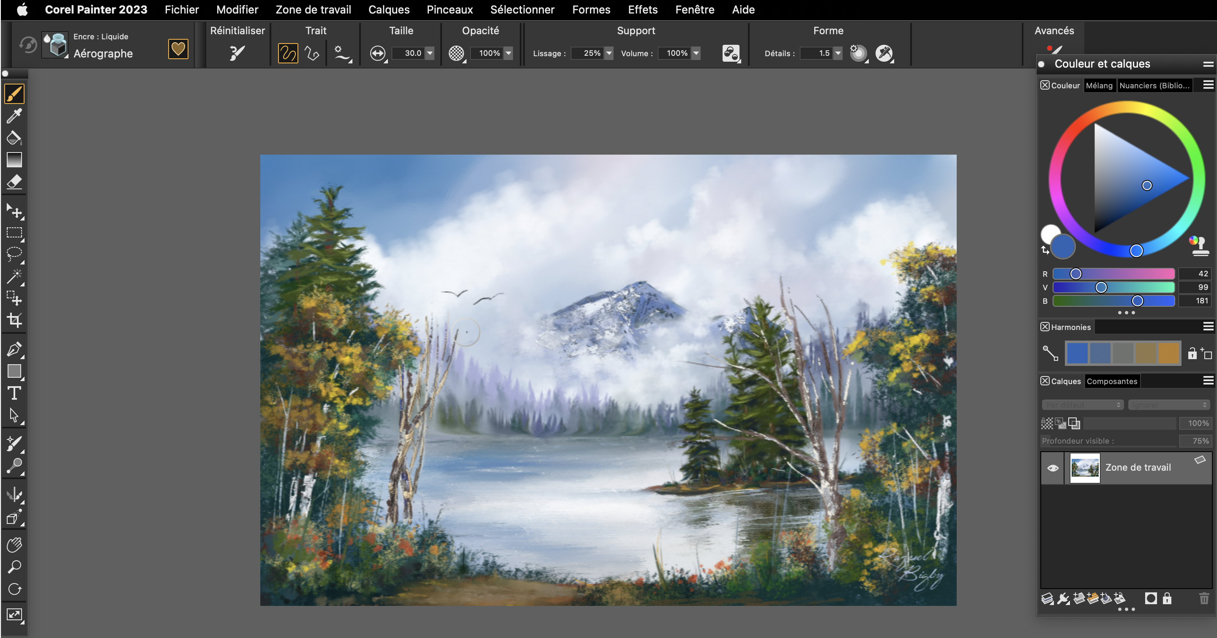Select the Paint Bucket tool
Viewport: 1217px width, 638px height.
[14, 138]
